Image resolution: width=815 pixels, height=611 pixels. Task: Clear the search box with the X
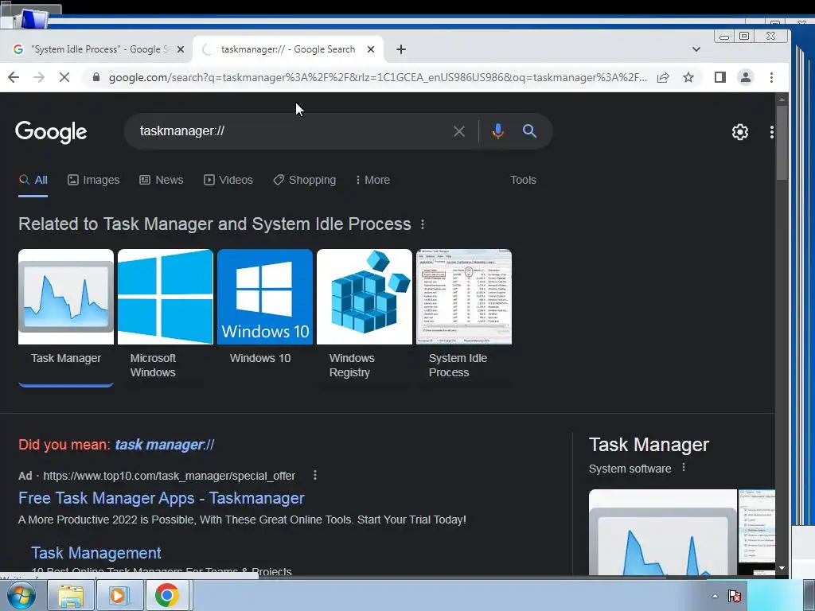coord(459,131)
